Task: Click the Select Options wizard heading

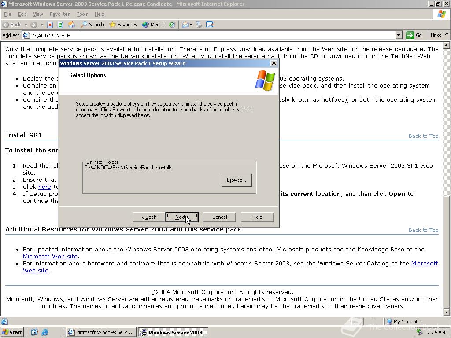Action: tap(88, 75)
